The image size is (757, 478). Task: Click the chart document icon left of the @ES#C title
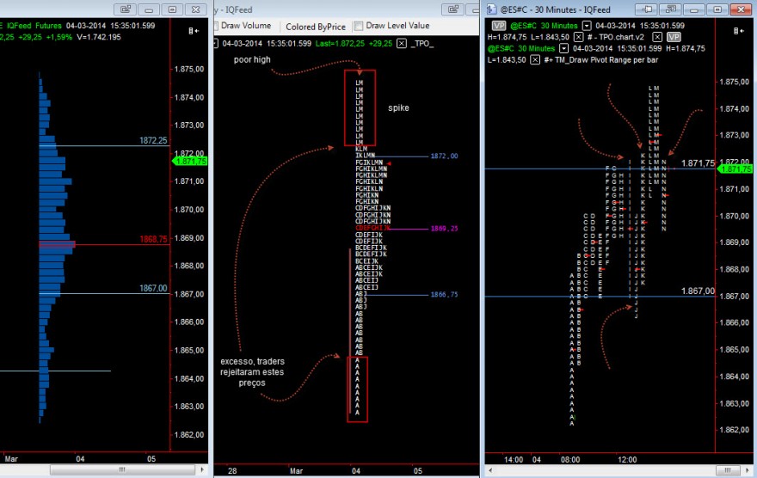[491, 9]
